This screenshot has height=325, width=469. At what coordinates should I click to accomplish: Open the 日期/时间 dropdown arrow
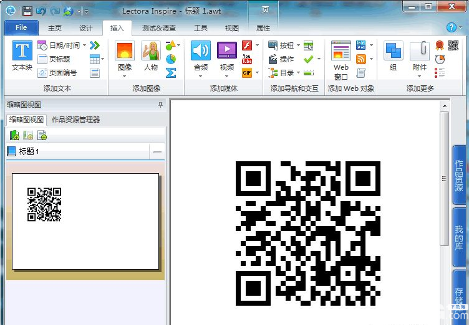pos(85,45)
